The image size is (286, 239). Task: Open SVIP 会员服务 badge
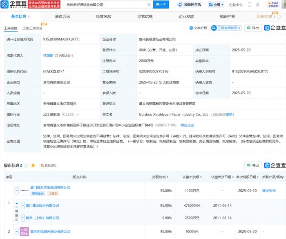click(273, 4)
